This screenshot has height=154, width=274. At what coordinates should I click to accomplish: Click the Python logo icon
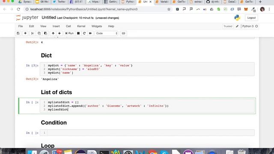pyautogui.click(x=237, y=18)
